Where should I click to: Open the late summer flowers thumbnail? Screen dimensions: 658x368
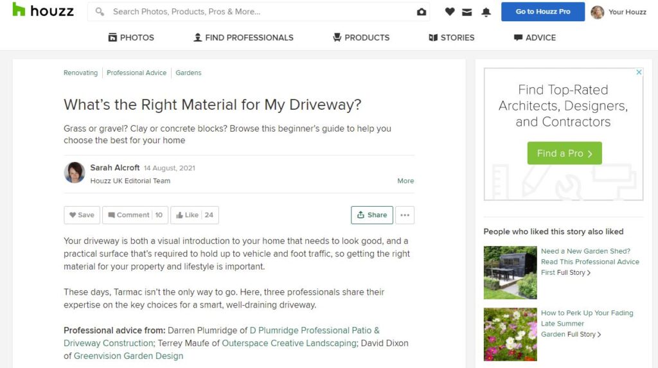(x=510, y=335)
